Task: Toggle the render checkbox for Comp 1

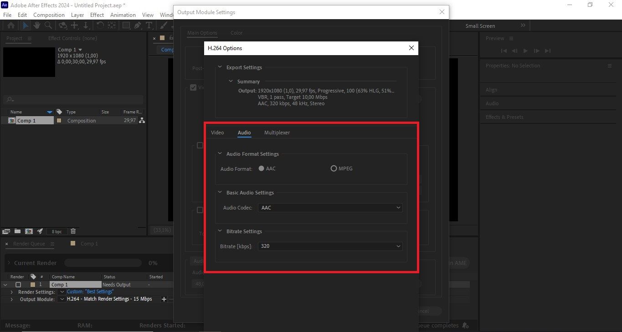Action: point(18,284)
